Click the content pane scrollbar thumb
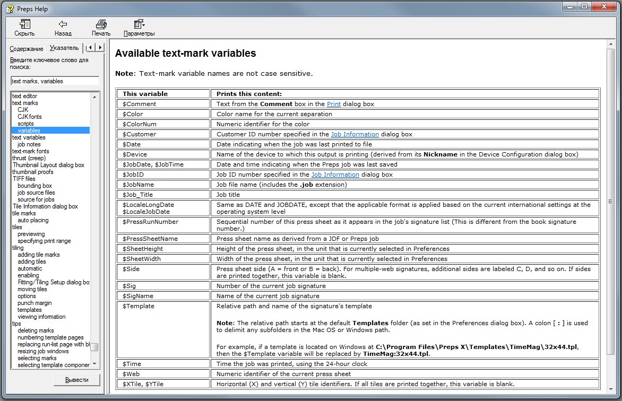 pos(611,202)
